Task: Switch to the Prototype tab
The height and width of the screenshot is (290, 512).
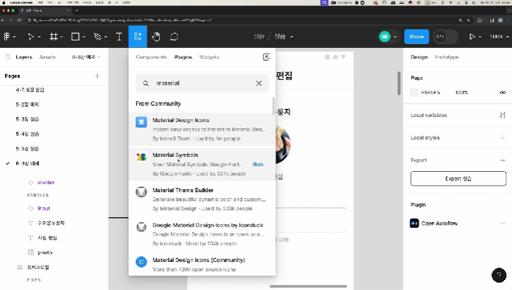Action: pos(447,57)
